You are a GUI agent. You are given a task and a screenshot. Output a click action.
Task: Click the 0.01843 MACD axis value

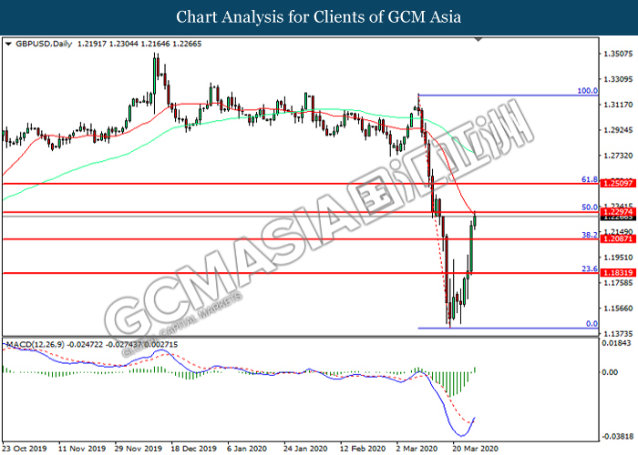pos(616,343)
